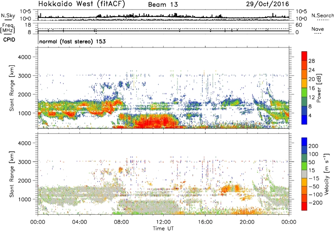Click the '18' tick on frequency axis
This screenshot has height=231, width=334.
point(28,25)
